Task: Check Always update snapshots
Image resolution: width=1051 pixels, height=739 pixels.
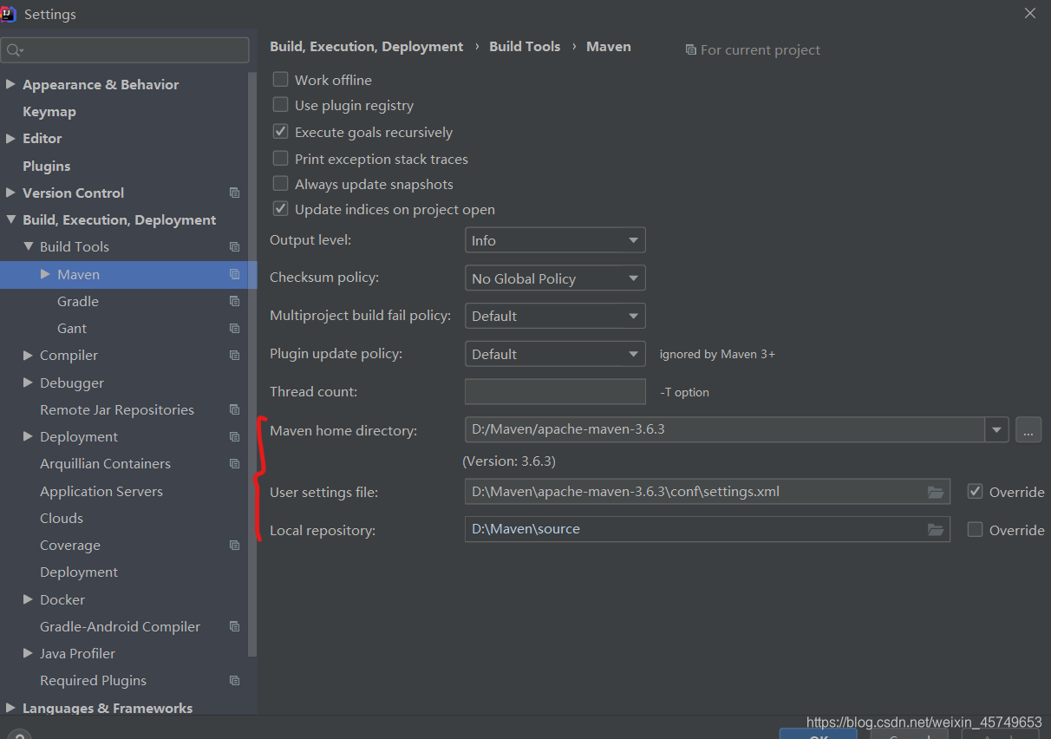Action: click(280, 184)
